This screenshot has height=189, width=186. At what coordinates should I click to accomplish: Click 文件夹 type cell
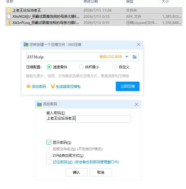click(132, 10)
